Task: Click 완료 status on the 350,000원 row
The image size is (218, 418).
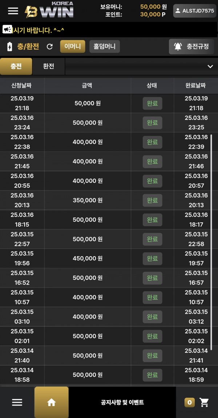Action: click(x=152, y=200)
